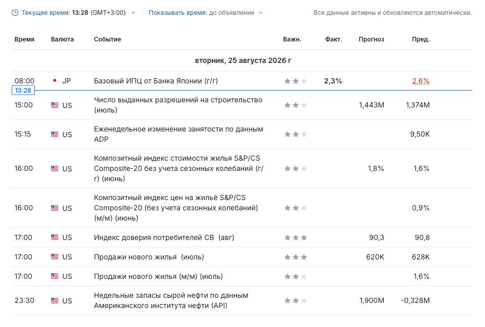This screenshot has height=327, width=485.
Task: Click US flag for Composite-20 (м/м) row
Action: click(x=55, y=208)
